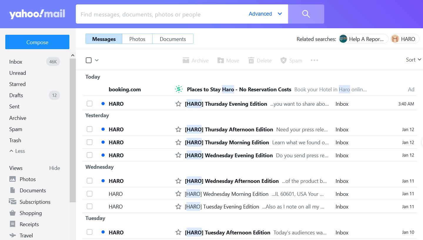Click the green dollar ad icon

[x=179, y=89]
